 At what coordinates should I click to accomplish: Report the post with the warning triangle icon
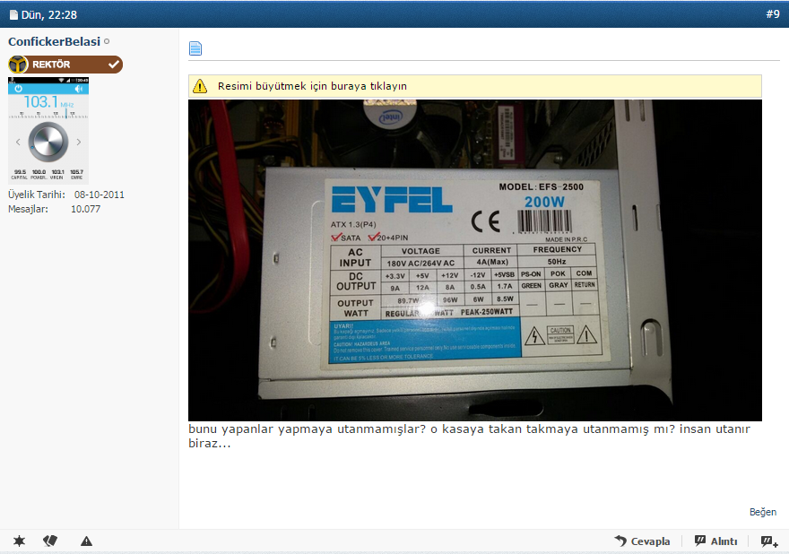click(x=87, y=541)
